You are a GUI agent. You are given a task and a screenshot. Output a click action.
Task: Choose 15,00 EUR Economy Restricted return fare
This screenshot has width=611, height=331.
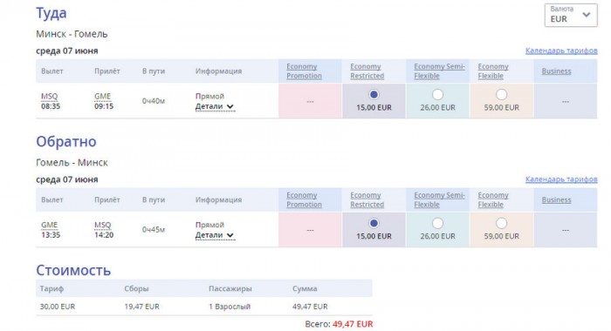pyautogui.click(x=374, y=223)
